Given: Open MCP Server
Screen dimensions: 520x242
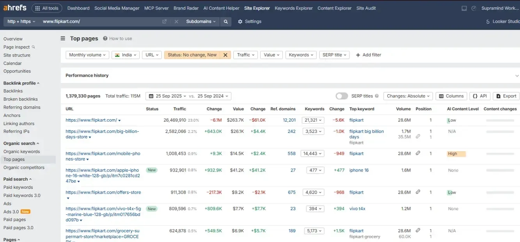Looking at the screenshot, I should [156, 8].
